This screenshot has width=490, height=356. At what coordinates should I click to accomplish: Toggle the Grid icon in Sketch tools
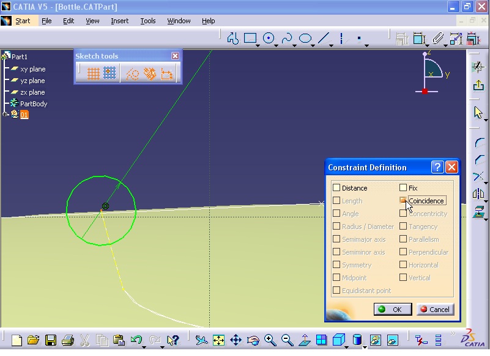[x=93, y=74]
